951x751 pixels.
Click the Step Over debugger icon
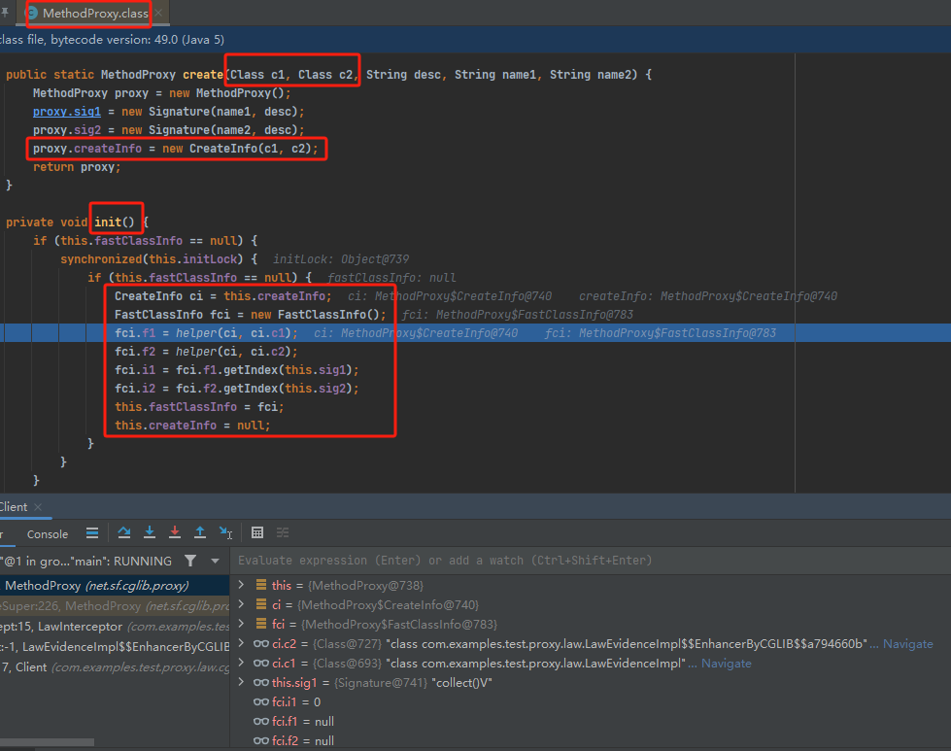pyautogui.click(x=123, y=532)
